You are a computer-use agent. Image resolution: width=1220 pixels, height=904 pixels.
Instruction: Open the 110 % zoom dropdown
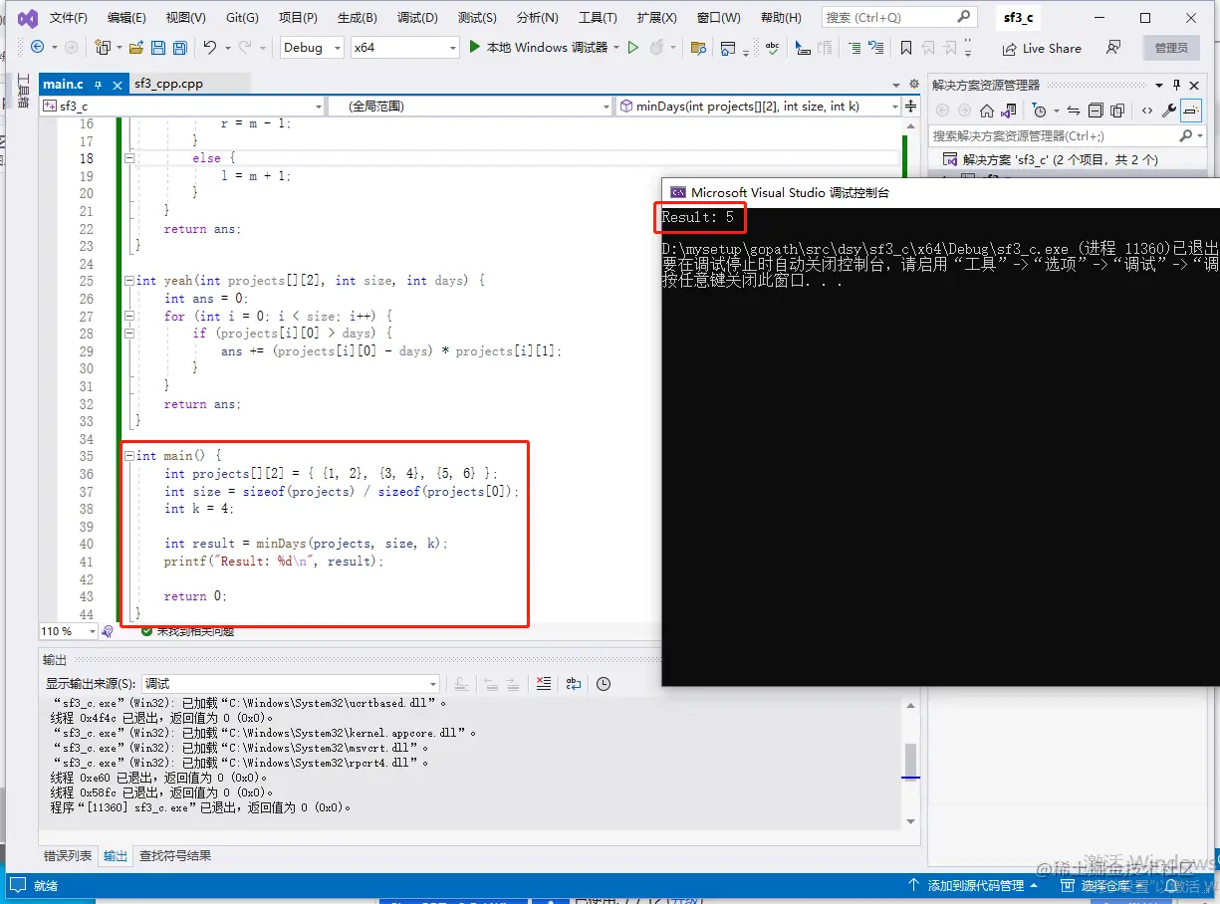tap(69, 631)
